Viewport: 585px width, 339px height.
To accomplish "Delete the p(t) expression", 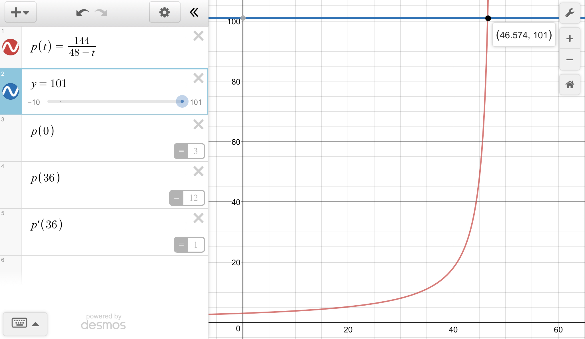I will point(198,36).
